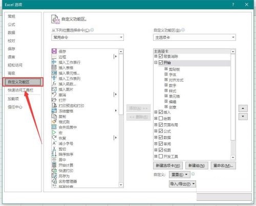Click the 添加(A) >> button
256x206 pixels.
click(x=138, y=108)
